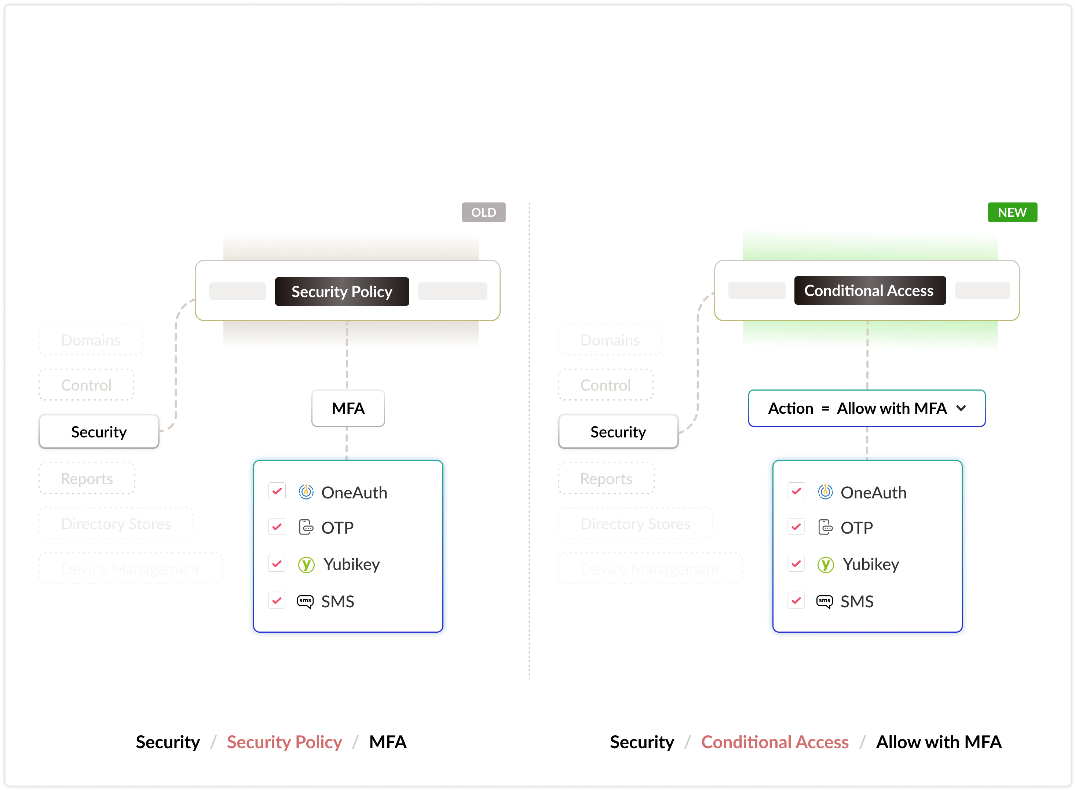Image resolution: width=1075 pixels, height=790 pixels.
Task: Select Security in the left sidebar of old layout
Action: tap(99, 432)
